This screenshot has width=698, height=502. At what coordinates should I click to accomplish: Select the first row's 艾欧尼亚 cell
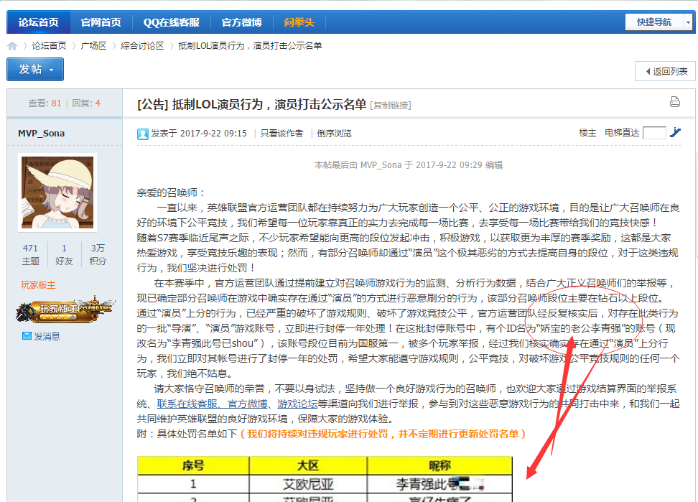(x=308, y=484)
